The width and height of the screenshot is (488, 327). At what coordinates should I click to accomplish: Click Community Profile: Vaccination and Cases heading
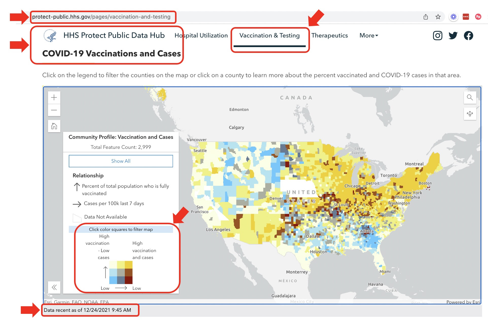(x=121, y=137)
